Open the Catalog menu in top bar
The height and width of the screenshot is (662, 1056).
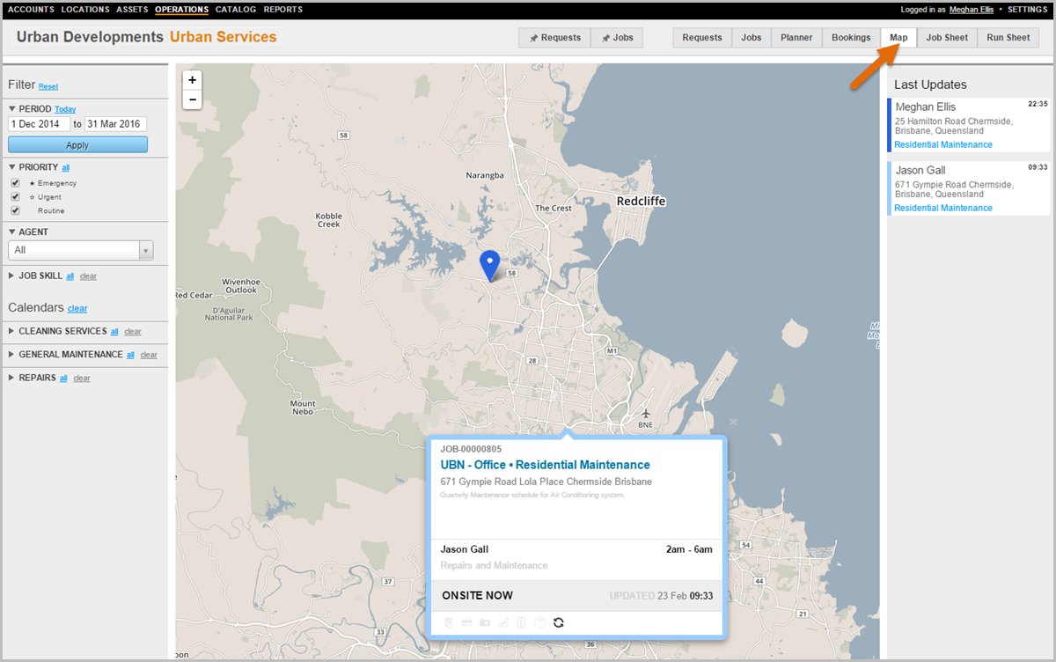coord(236,10)
